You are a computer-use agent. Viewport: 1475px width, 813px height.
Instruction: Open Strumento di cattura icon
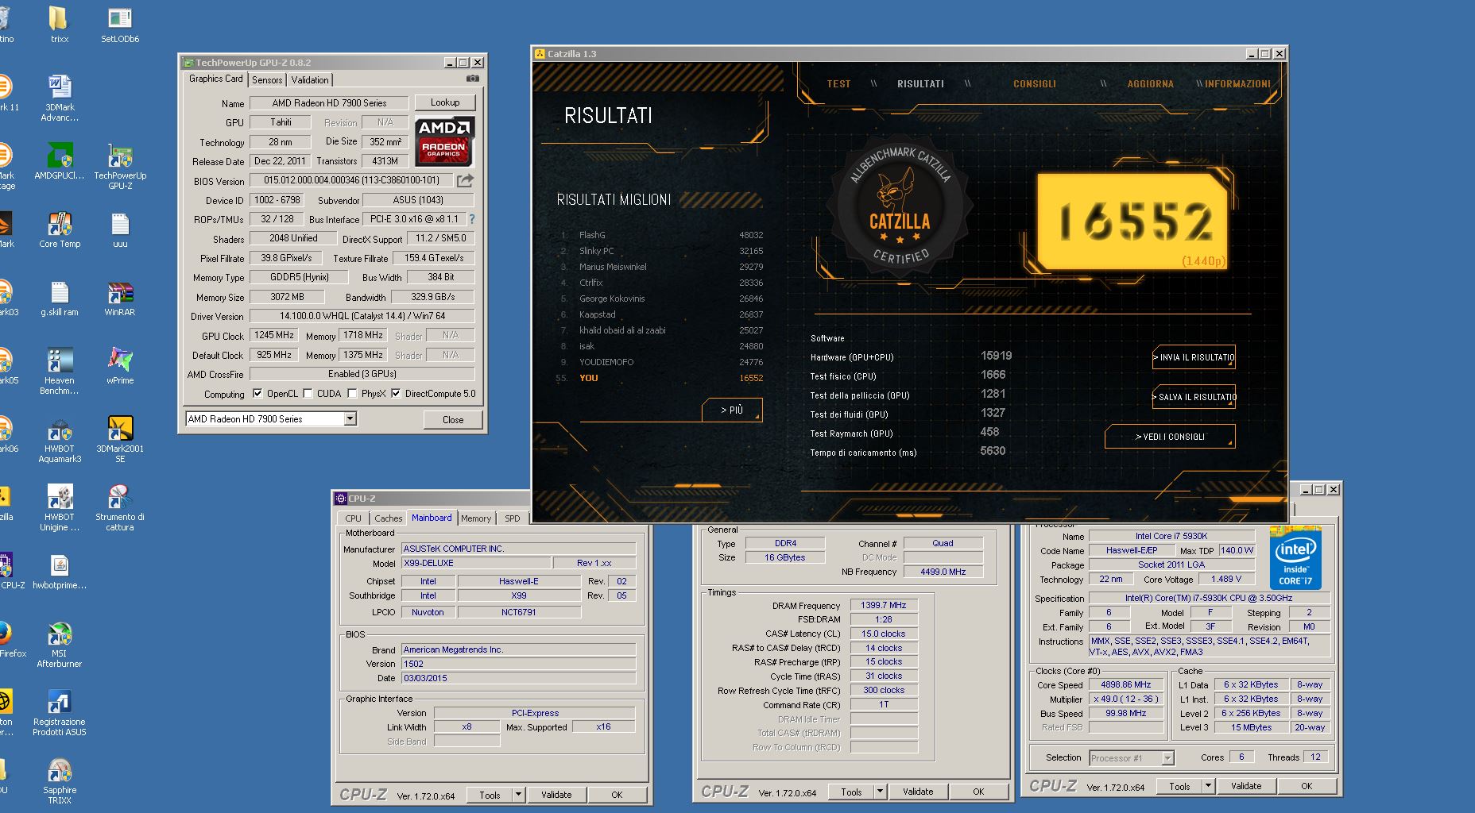120,507
